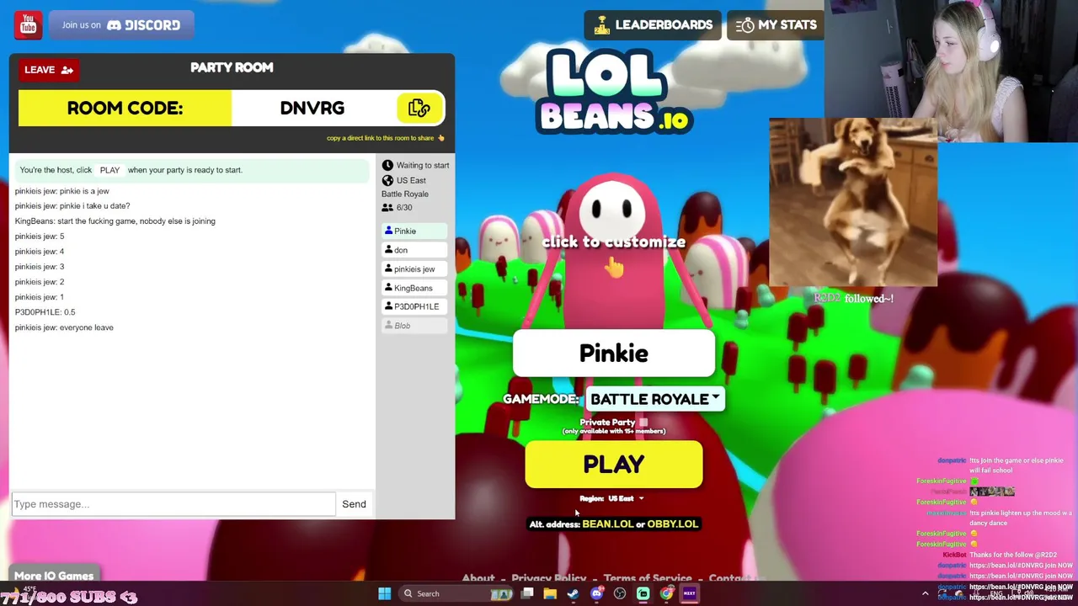Screen dimensions: 1078x606
Task: Click the dancing dog GIF overlay
Action: tap(853, 202)
